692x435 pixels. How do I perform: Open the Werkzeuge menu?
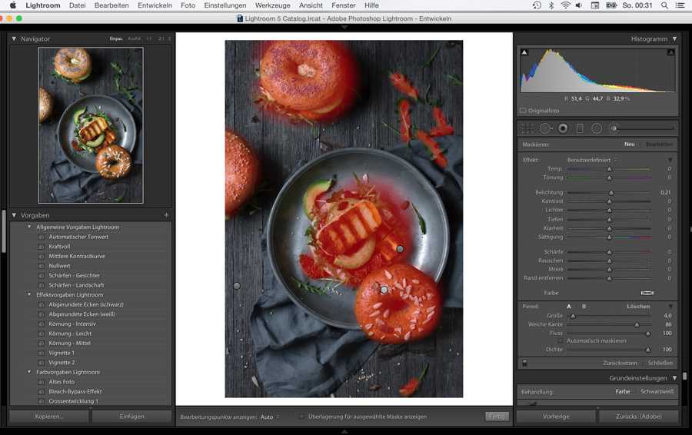[x=272, y=5]
